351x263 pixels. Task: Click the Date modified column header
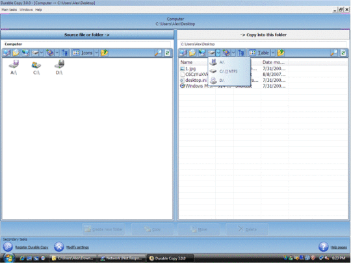coord(274,62)
